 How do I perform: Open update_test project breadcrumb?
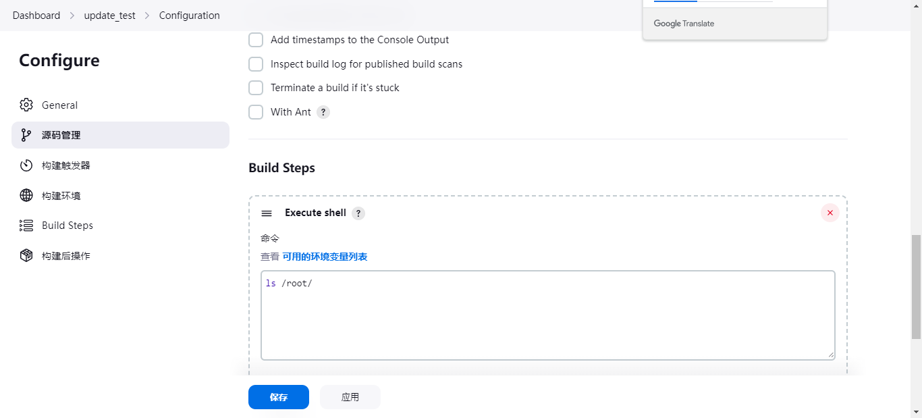click(x=109, y=16)
